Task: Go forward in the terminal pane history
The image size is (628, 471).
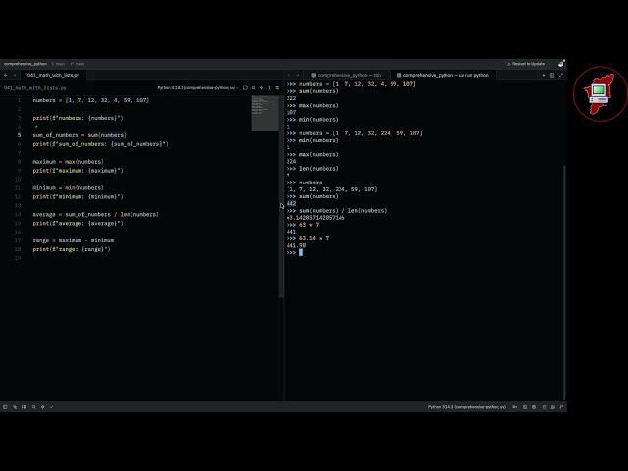Action: (298, 75)
